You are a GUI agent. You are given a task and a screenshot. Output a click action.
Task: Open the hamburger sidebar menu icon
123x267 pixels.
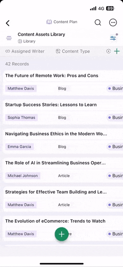point(9,38)
